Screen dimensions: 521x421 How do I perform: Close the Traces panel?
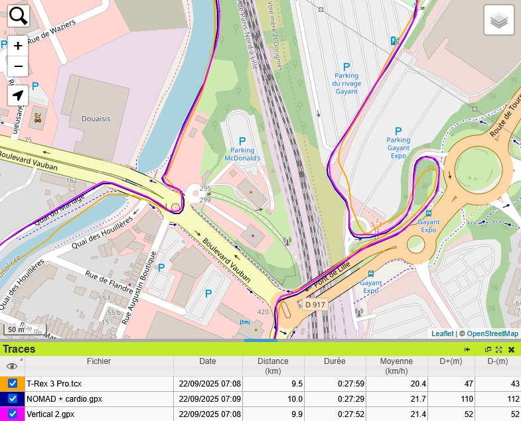[x=511, y=349]
